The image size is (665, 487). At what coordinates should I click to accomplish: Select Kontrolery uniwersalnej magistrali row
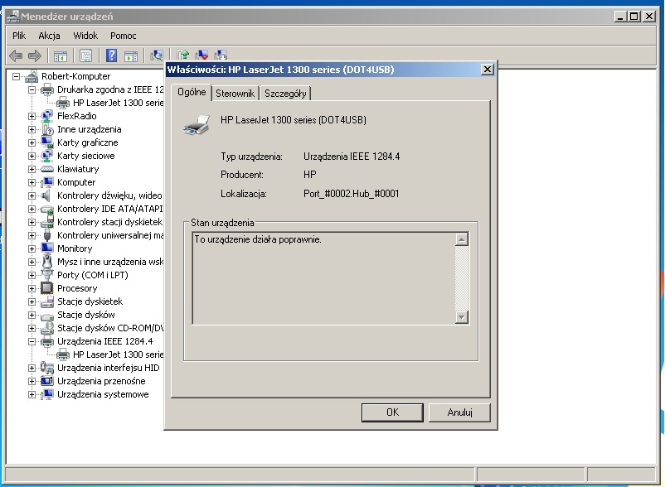pos(109,235)
